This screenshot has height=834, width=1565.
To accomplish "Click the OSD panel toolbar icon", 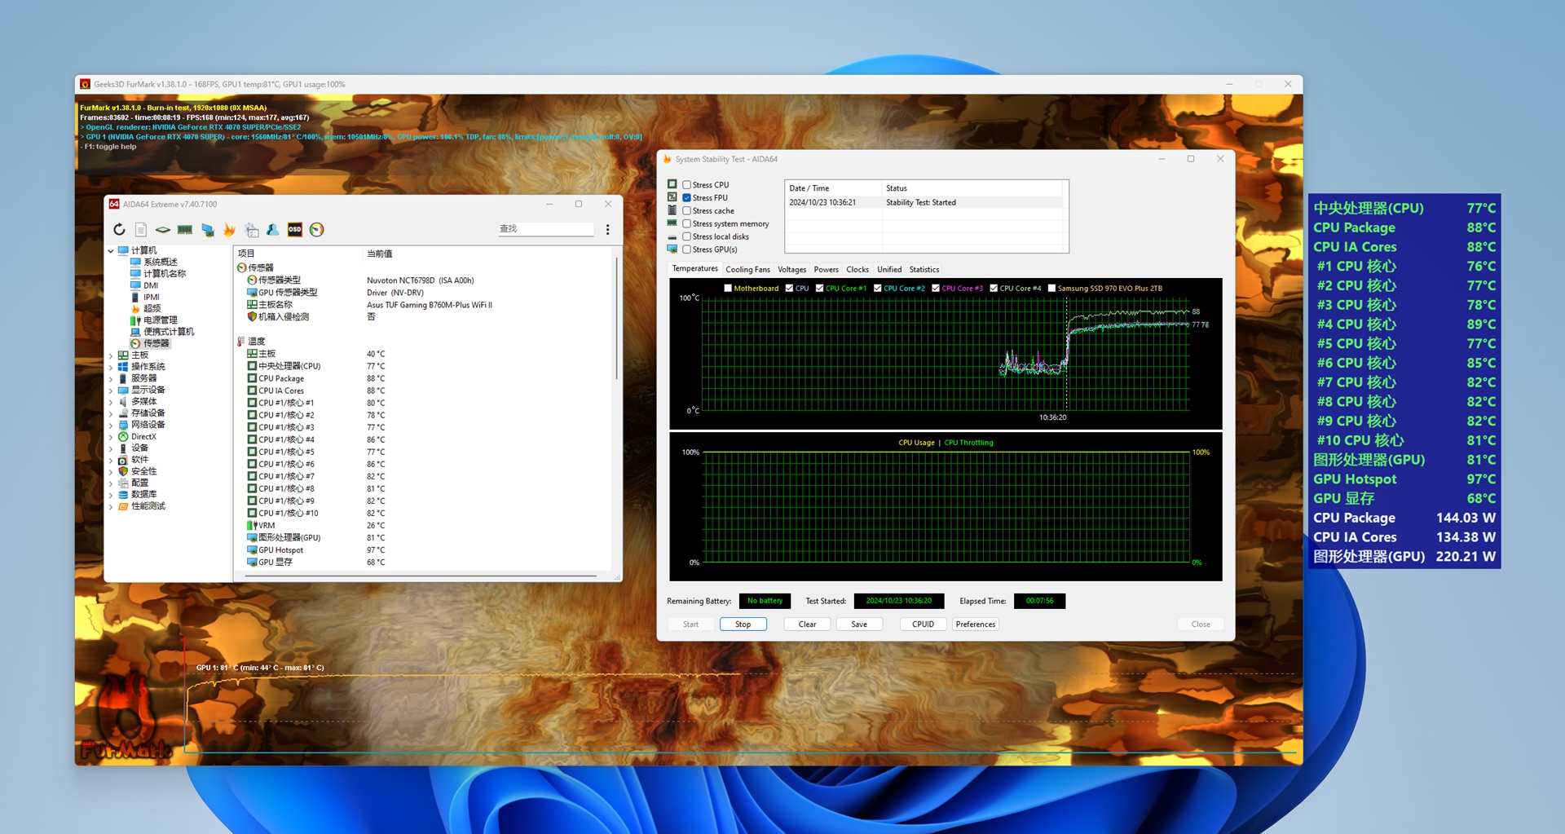I will tap(295, 230).
